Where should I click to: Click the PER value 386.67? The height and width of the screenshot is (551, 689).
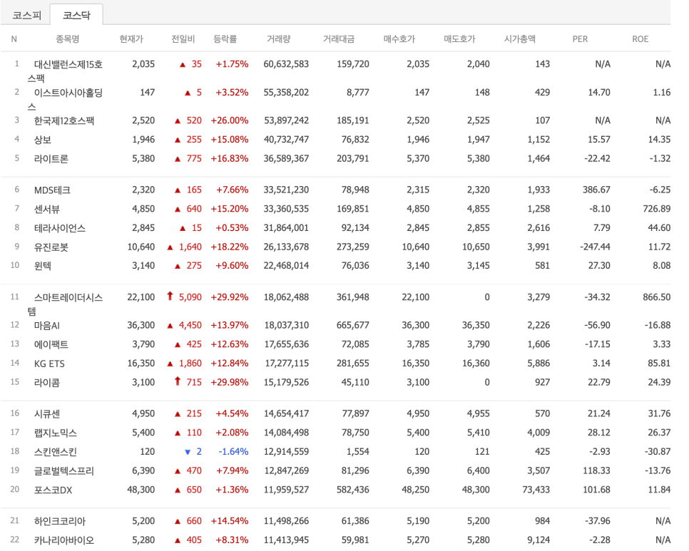tap(596, 190)
